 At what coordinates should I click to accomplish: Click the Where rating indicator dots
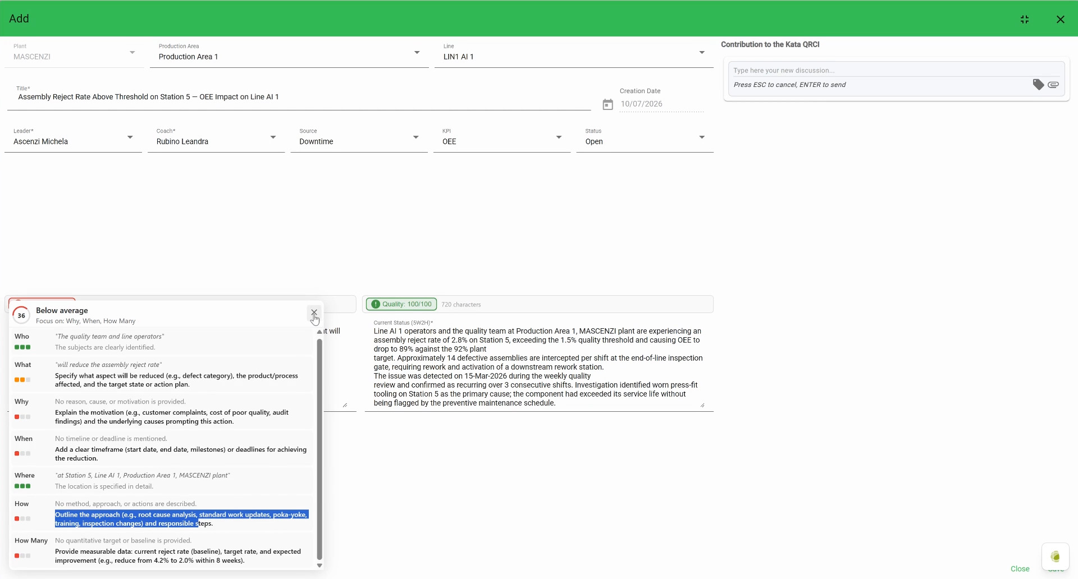click(23, 486)
